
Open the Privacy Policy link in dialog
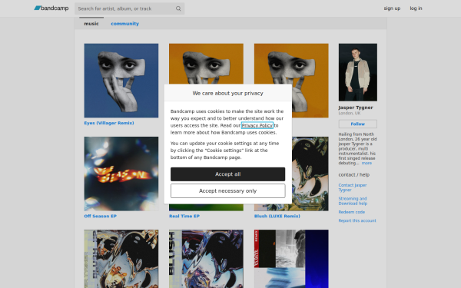point(257,125)
